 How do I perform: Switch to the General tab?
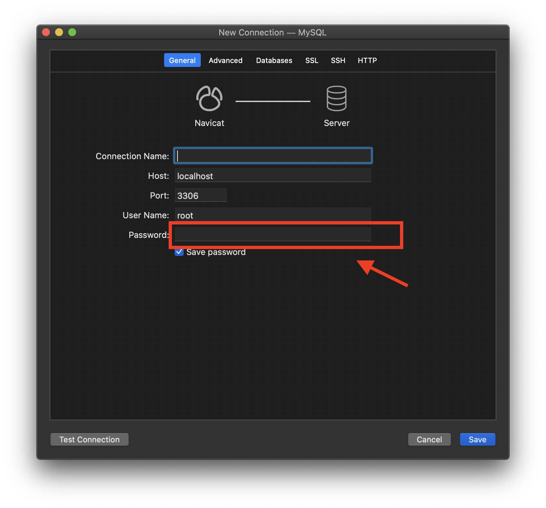tap(182, 60)
